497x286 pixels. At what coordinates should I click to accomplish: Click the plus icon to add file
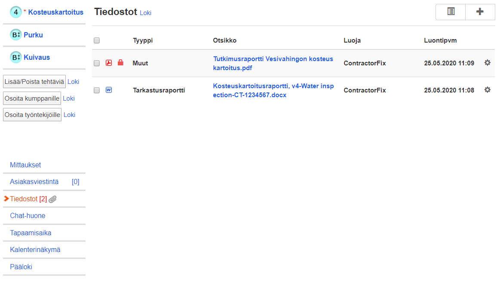[x=480, y=12]
